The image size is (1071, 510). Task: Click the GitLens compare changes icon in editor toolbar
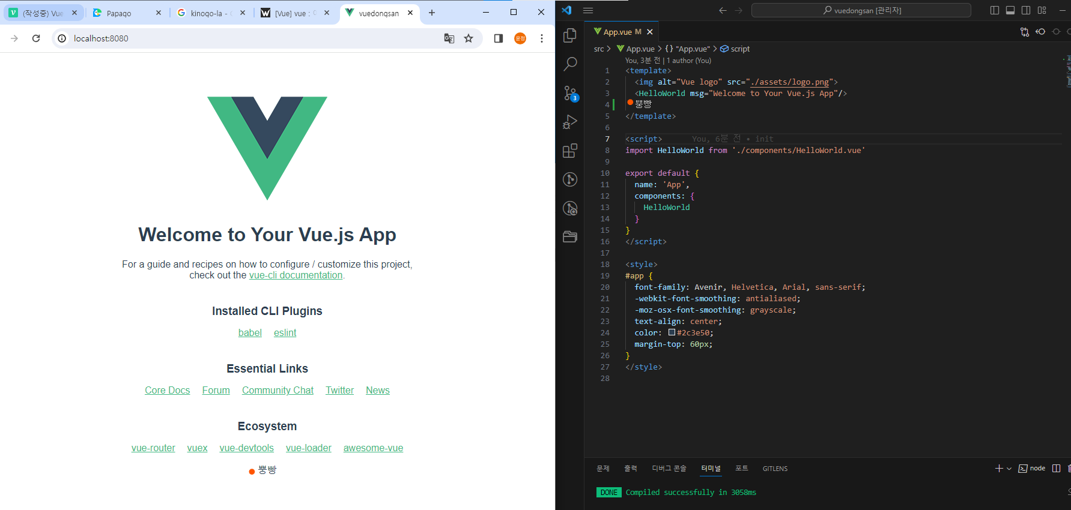click(x=1025, y=32)
